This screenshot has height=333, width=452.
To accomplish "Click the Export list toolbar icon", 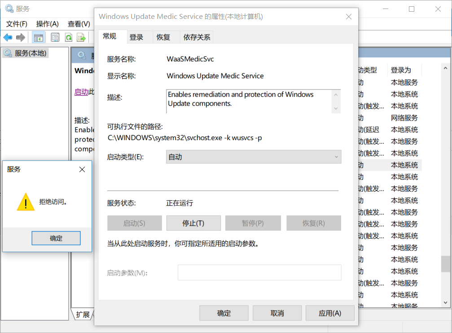I will pos(81,37).
